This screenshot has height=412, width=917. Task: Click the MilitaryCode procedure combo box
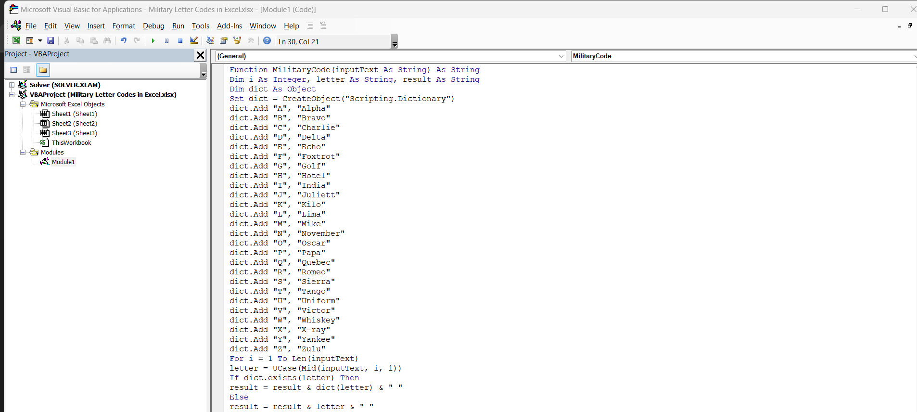(x=743, y=56)
